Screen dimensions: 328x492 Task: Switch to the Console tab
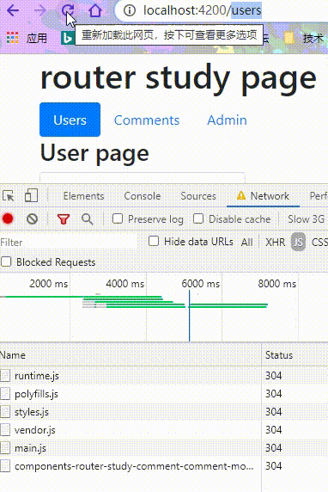pos(143,196)
